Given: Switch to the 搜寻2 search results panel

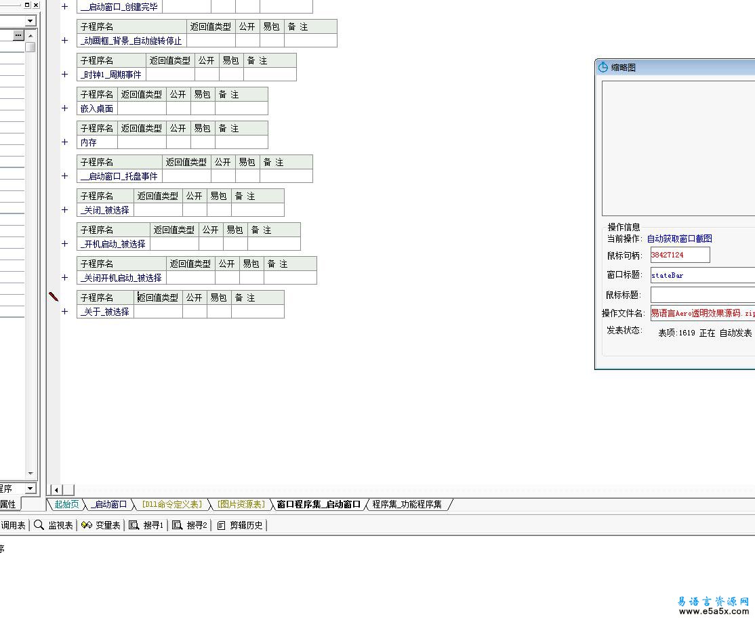Looking at the screenshot, I should (190, 525).
